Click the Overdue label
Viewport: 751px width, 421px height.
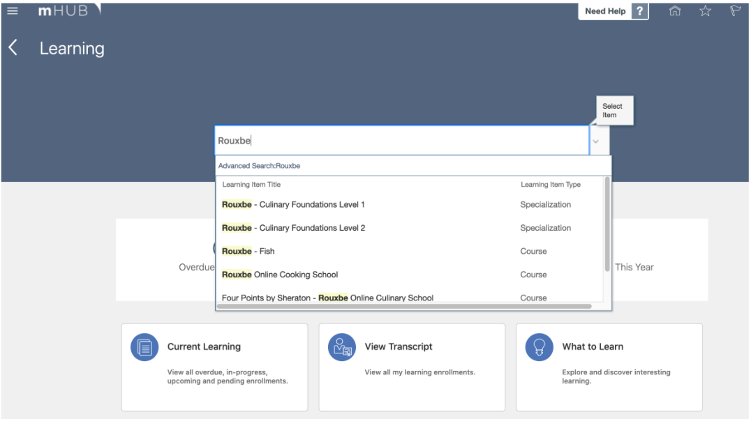[x=196, y=267]
